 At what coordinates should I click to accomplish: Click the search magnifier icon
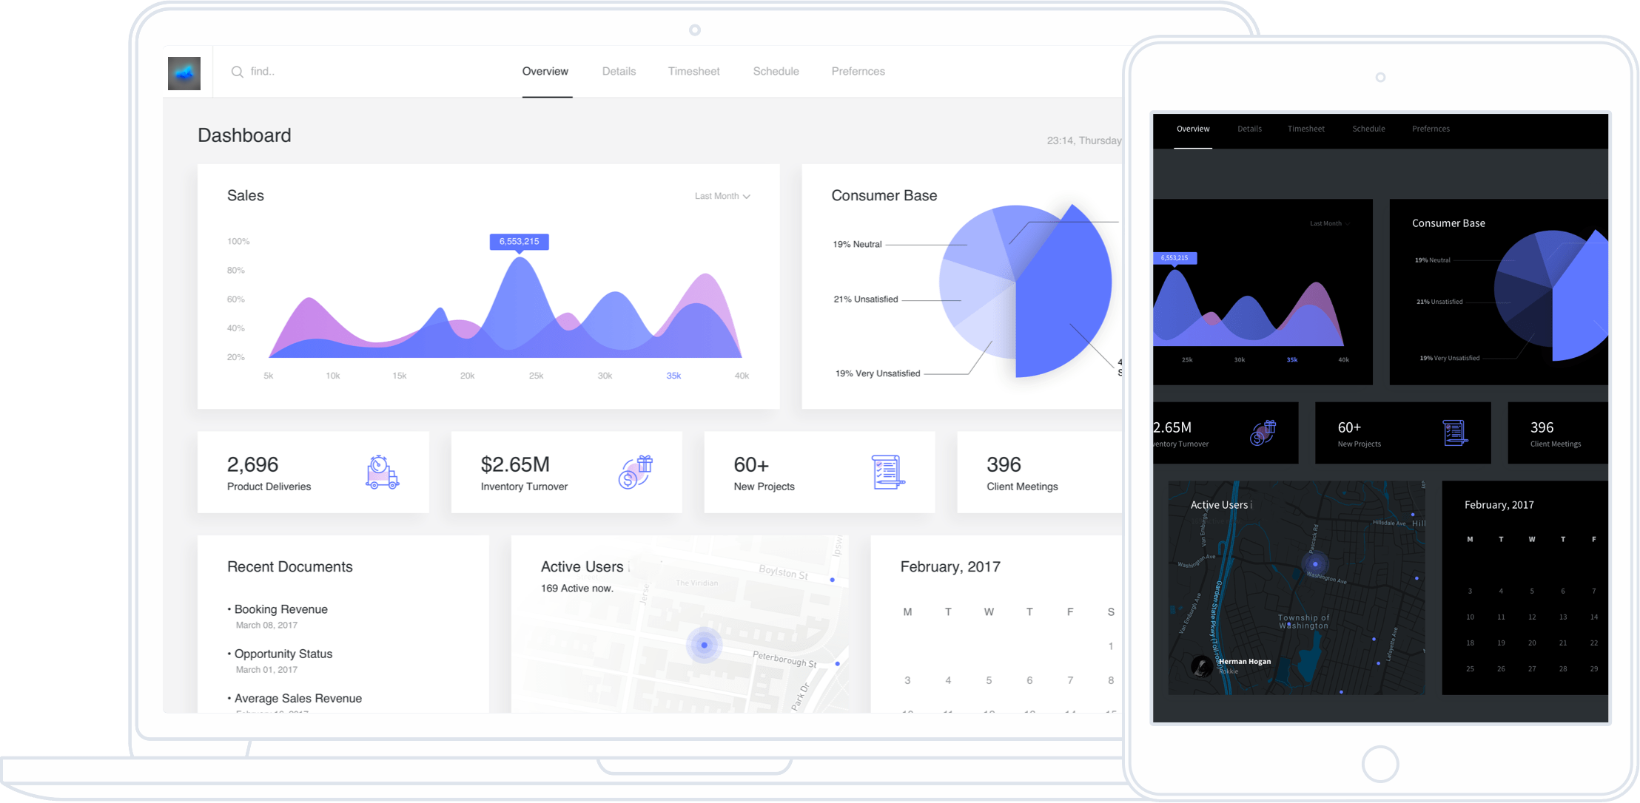pyautogui.click(x=237, y=72)
